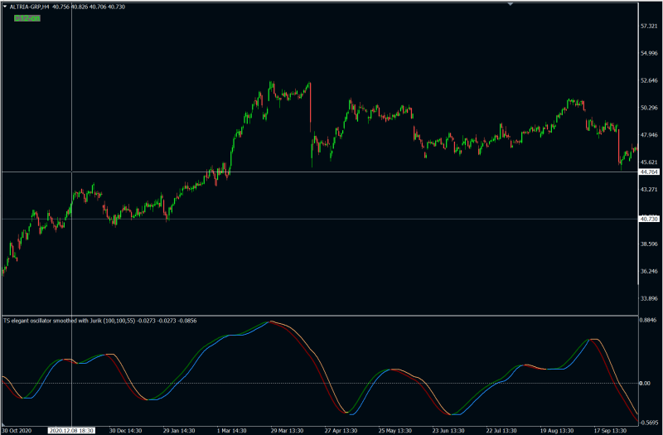Screen dimensions: 663x435
Task: Click the 27 Apr 13:30 time label
Action: pyautogui.click(x=341, y=431)
